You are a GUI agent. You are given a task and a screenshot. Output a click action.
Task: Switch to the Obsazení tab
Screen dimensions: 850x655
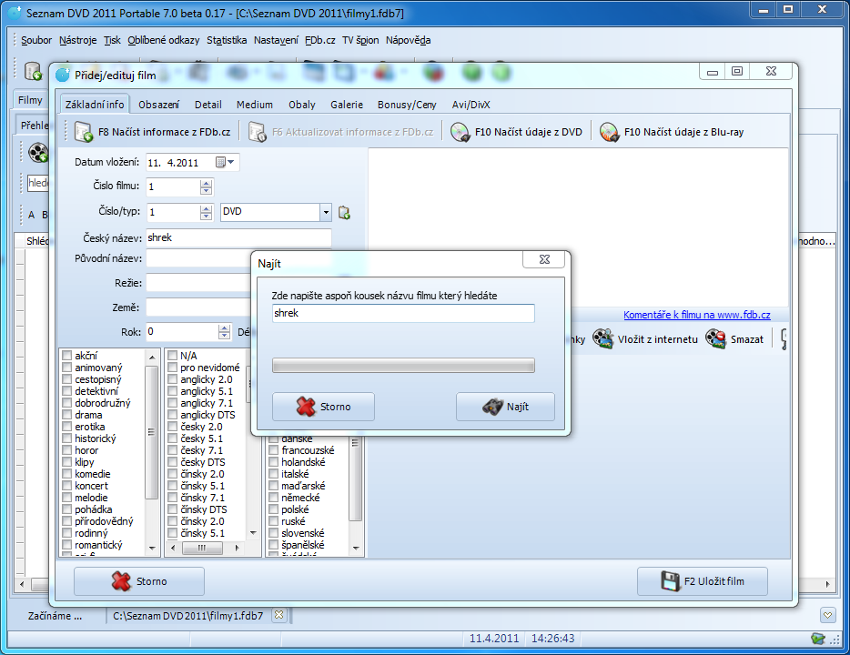click(158, 105)
